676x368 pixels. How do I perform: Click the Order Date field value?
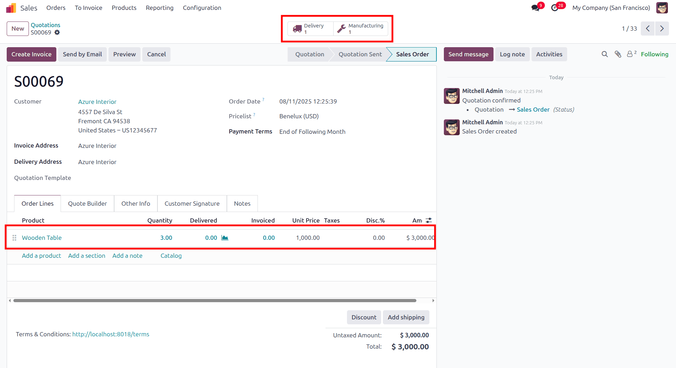point(308,101)
